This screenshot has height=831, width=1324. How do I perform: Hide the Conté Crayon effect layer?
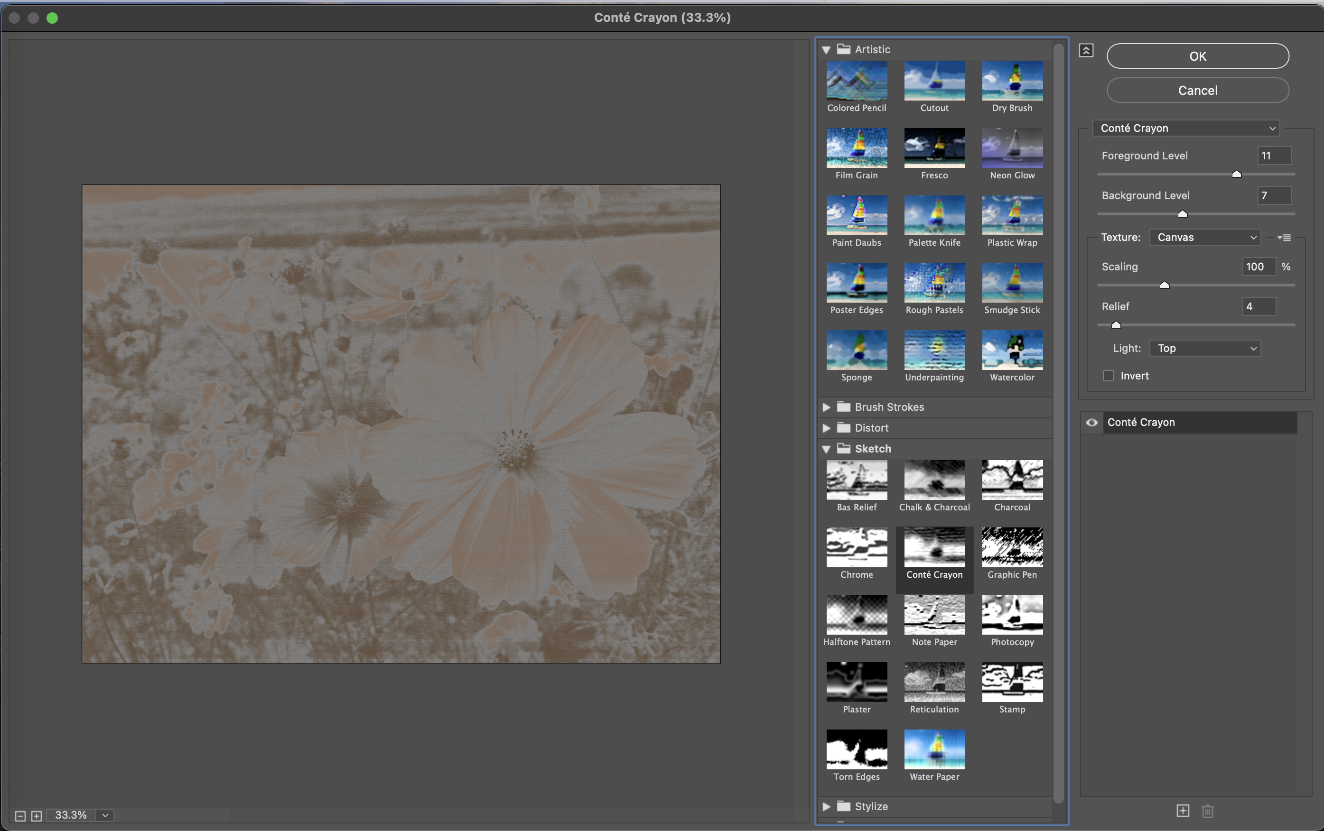tap(1091, 422)
